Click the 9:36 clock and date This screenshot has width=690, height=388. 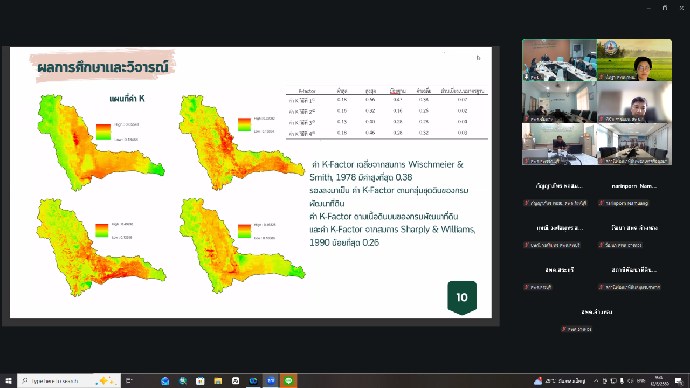(x=659, y=380)
